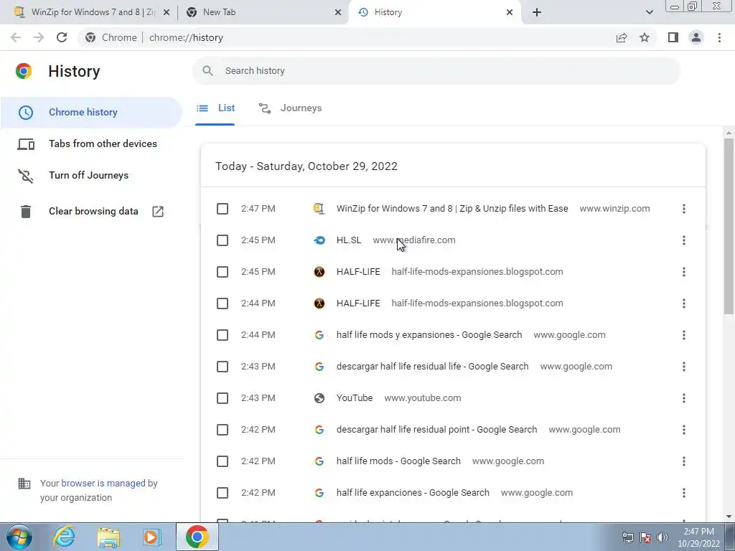Open more actions for 2:45 PM HALF-LIFE

point(684,272)
